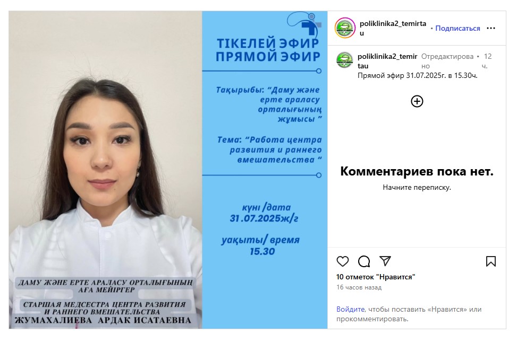517x343 pixels.
Task: Click the 16 часов назад timestamp
Action: (359, 287)
